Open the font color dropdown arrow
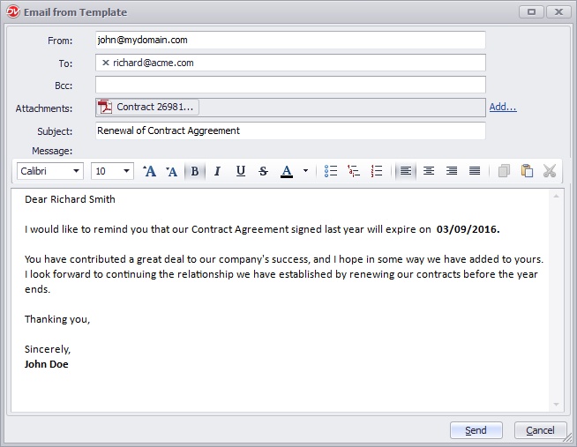Viewport: 577px width, 447px height. (x=305, y=171)
